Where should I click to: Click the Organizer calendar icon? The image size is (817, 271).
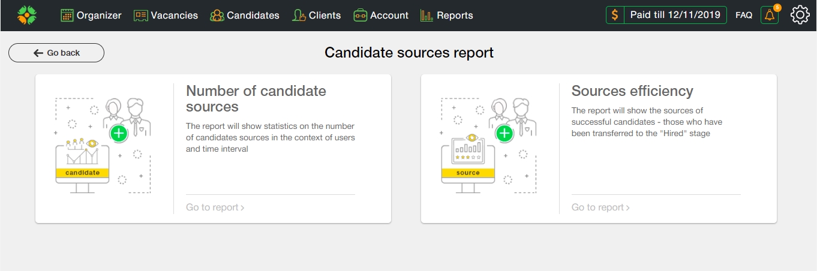tap(67, 16)
